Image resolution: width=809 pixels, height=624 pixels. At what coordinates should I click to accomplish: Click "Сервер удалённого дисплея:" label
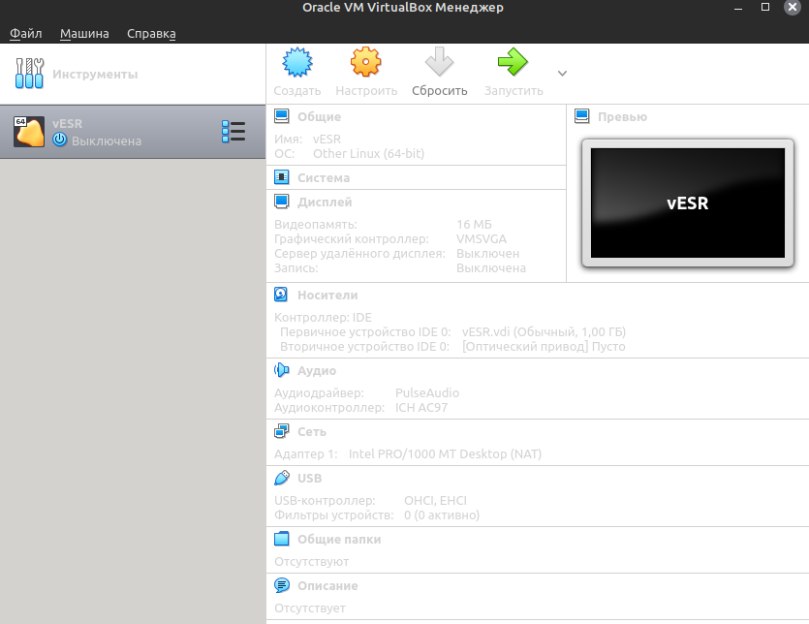click(x=359, y=254)
